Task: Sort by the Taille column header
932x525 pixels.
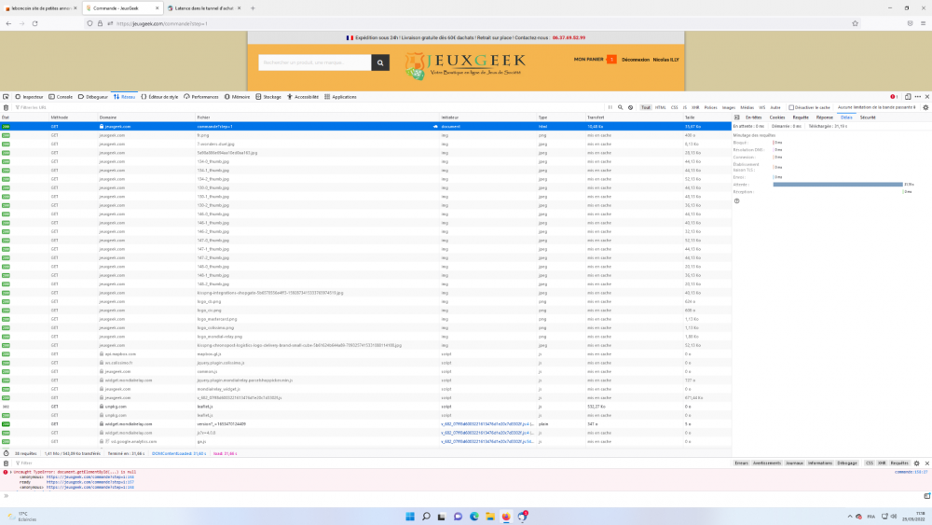Action: click(x=706, y=117)
